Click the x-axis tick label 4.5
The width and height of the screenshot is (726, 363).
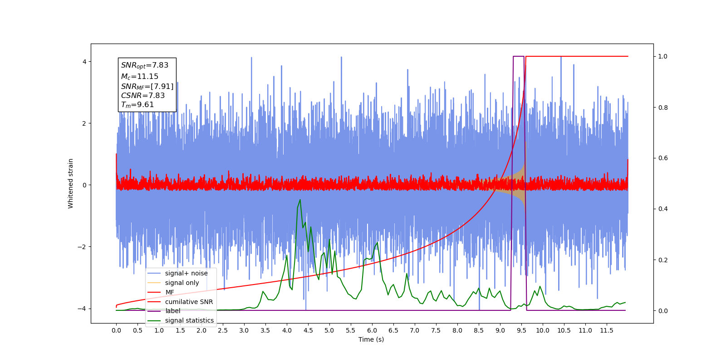308,330
